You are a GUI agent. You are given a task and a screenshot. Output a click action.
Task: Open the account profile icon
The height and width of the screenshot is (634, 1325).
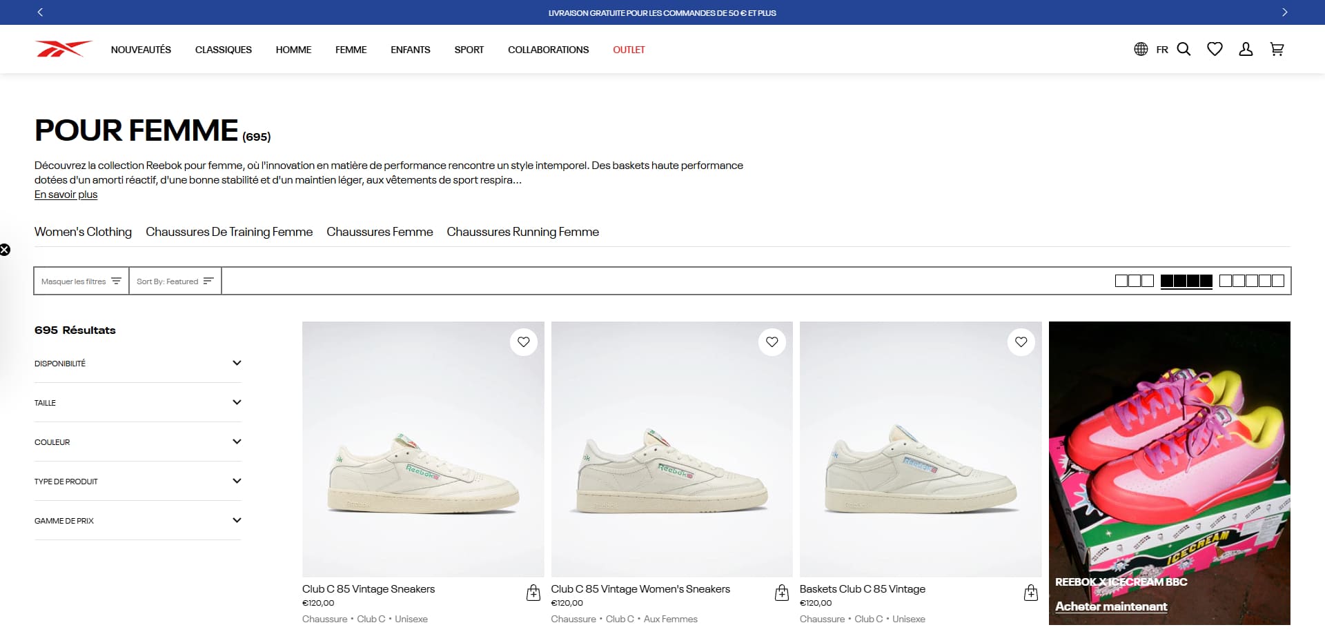[1246, 49]
